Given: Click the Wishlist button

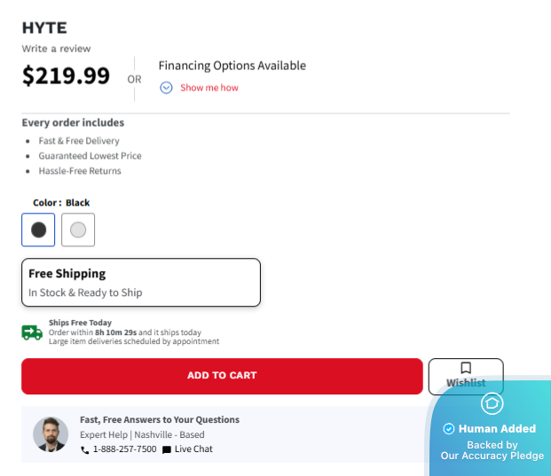Looking at the screenshot, I should [x=466, y=377].
